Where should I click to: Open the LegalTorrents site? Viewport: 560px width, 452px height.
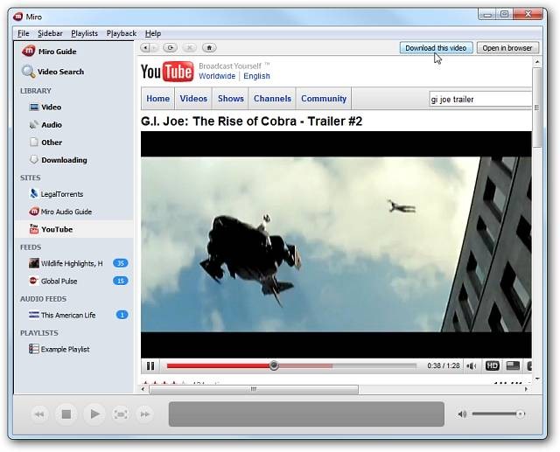click(56, 194)
